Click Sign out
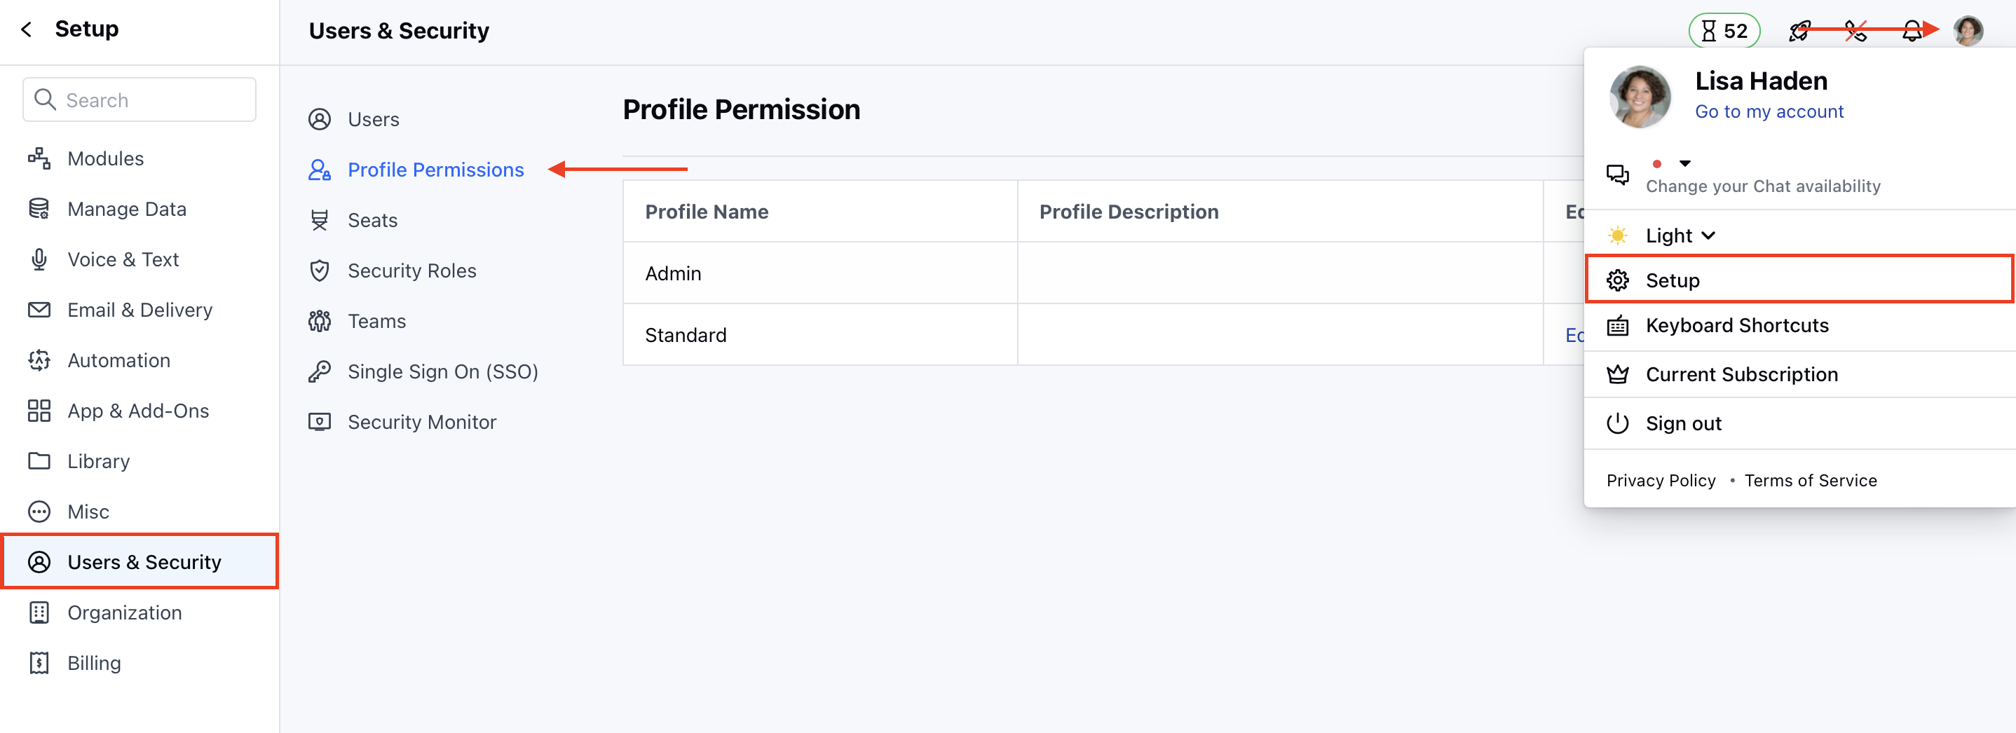 [1684, 423]
